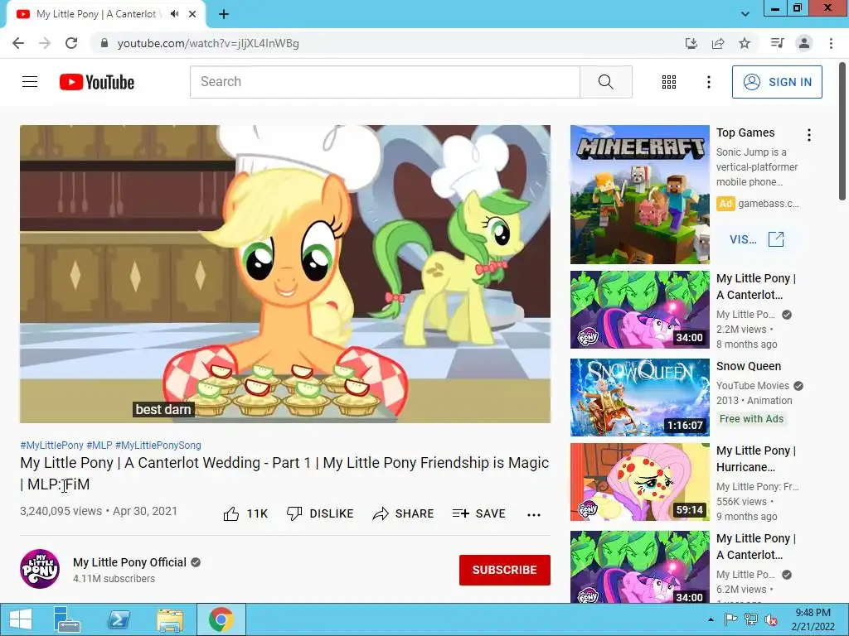The height and width of the screenshot is (636, 849).
Task: Click the network tray icon
Action: (x=751, y=619)
